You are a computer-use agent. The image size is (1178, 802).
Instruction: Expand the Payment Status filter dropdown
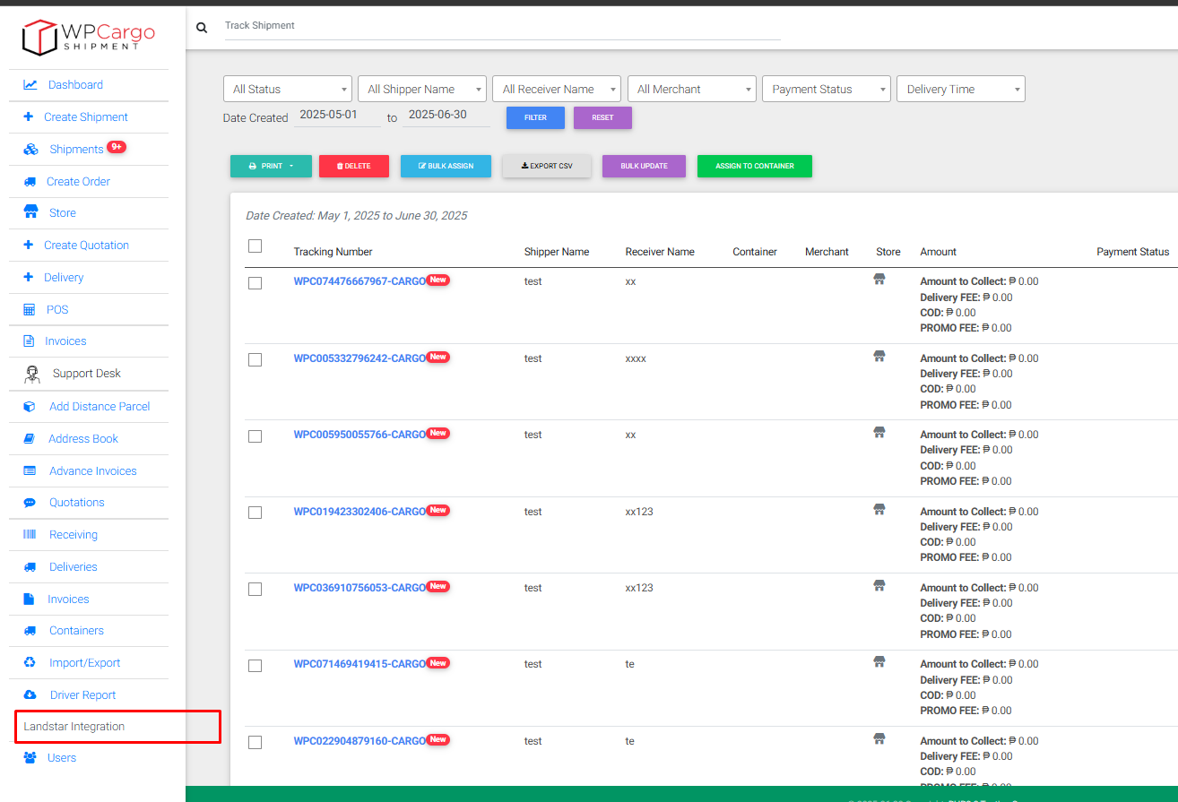(x=826, y=90)
